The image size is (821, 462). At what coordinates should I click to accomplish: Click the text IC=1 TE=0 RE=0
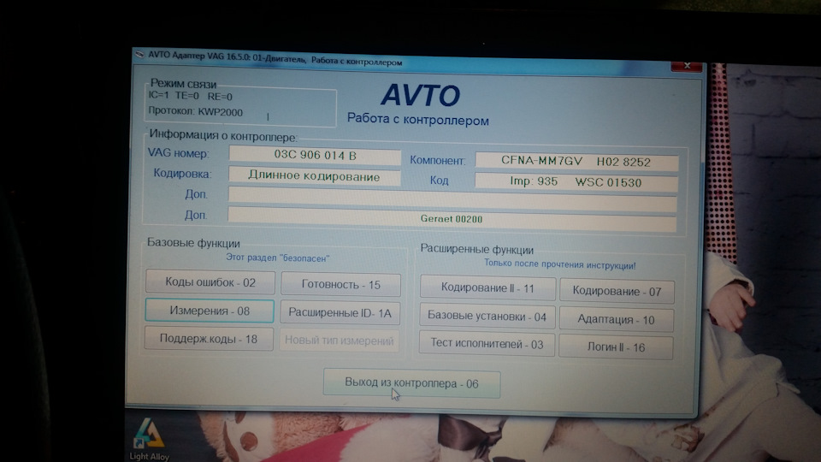(x=190, y=96)
